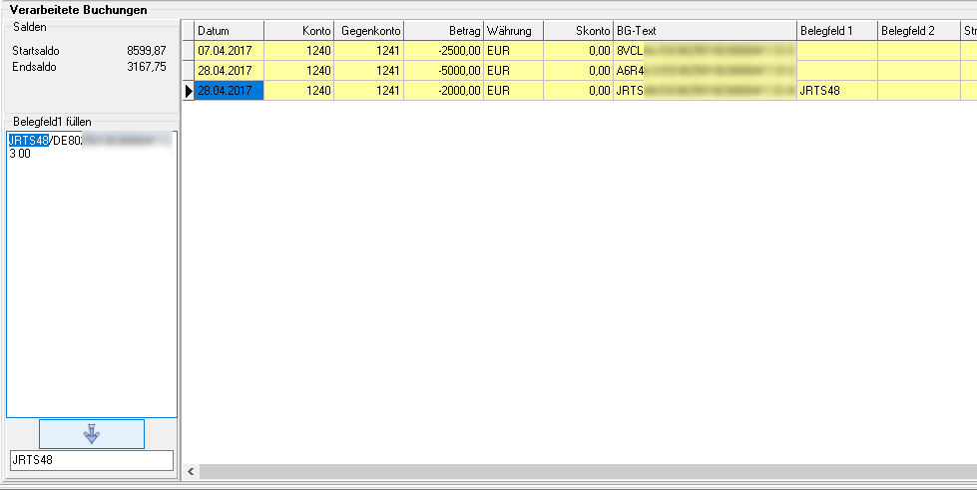Click highlighted JRTS48 text in Belegfeld1 füllen list

point(28,141)
